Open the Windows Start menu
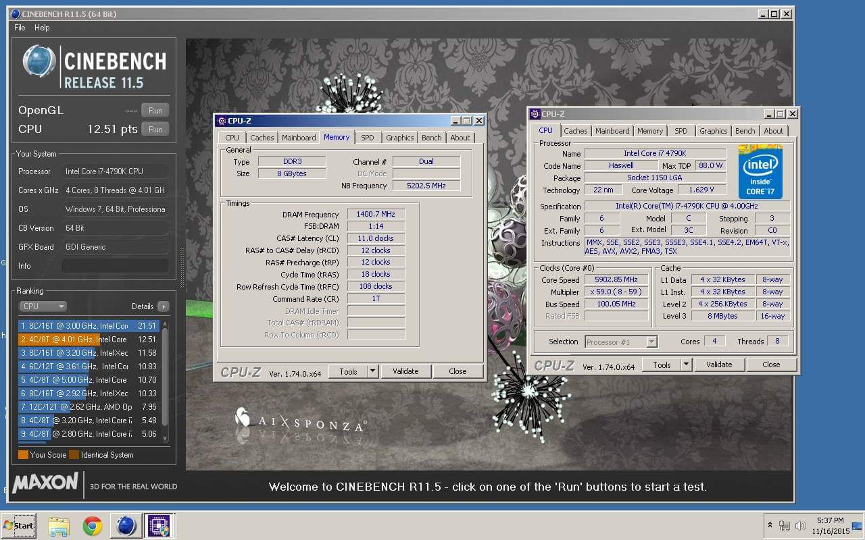Viewport: 865px width, 540px height. (18, 525)
